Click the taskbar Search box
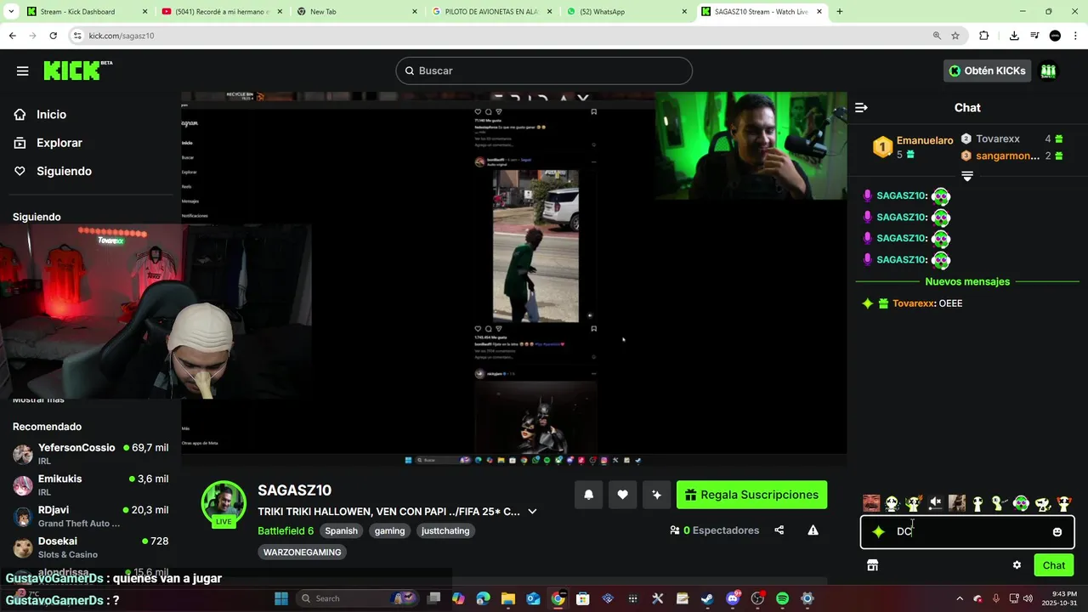Viewport: 1088px width, 612px height. tap(358, 598)
